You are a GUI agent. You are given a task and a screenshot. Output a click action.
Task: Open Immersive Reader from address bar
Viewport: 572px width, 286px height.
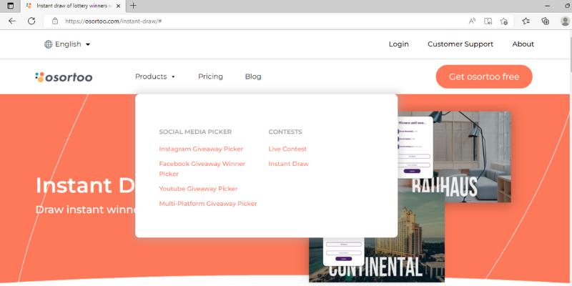488,21
